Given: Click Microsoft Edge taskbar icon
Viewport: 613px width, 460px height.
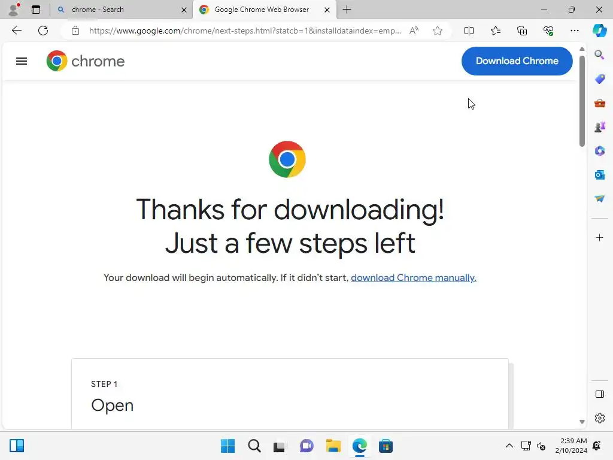Looking at the screenshot, I should click(359, 446).
